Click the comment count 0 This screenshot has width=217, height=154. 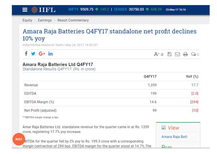(198, 55)
